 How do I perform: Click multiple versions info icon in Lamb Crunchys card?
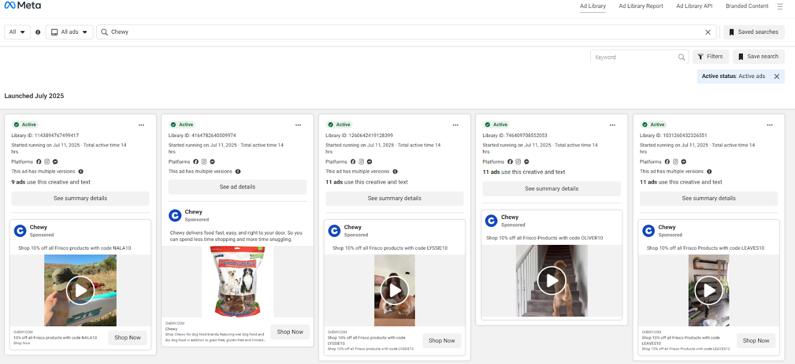pos(238,172)
